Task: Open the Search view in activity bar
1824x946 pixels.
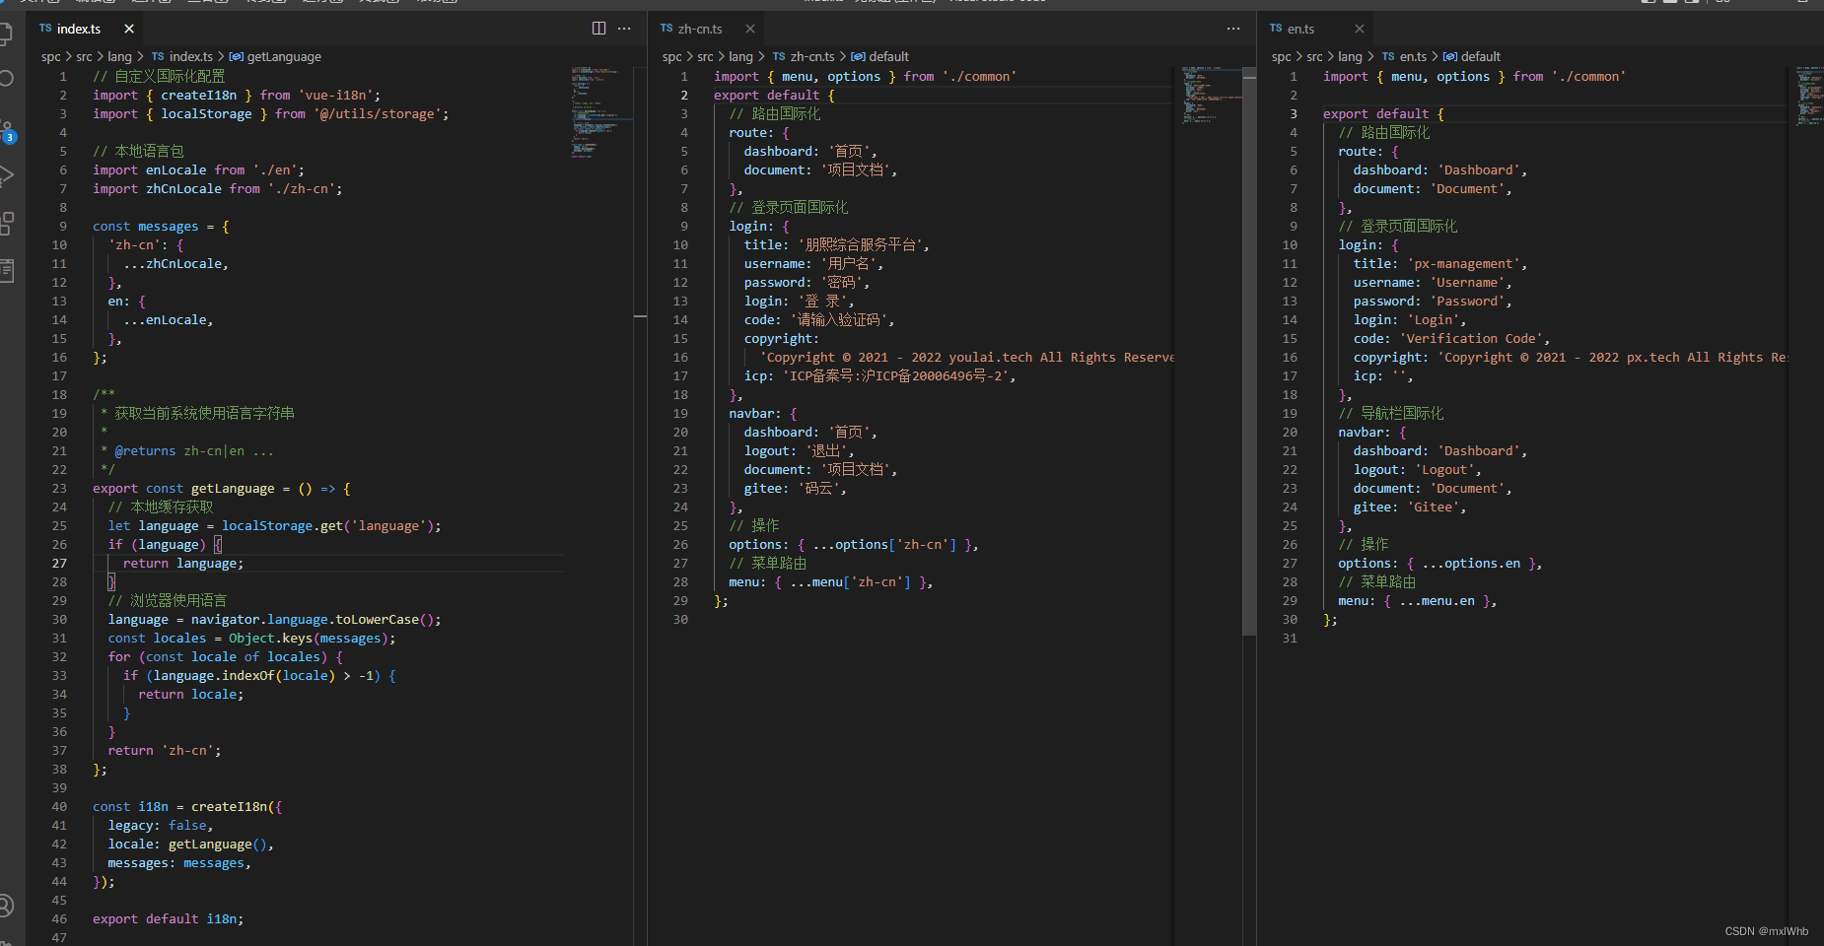Action: coord(5,78)
